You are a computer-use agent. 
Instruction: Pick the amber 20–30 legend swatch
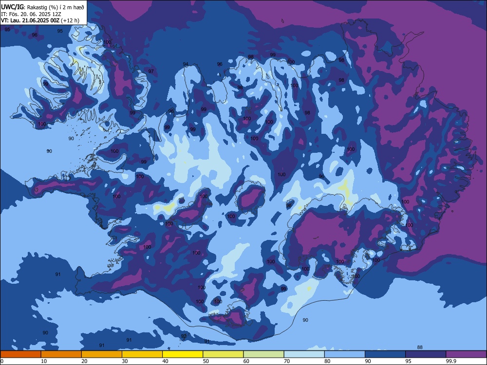(102, 354)
